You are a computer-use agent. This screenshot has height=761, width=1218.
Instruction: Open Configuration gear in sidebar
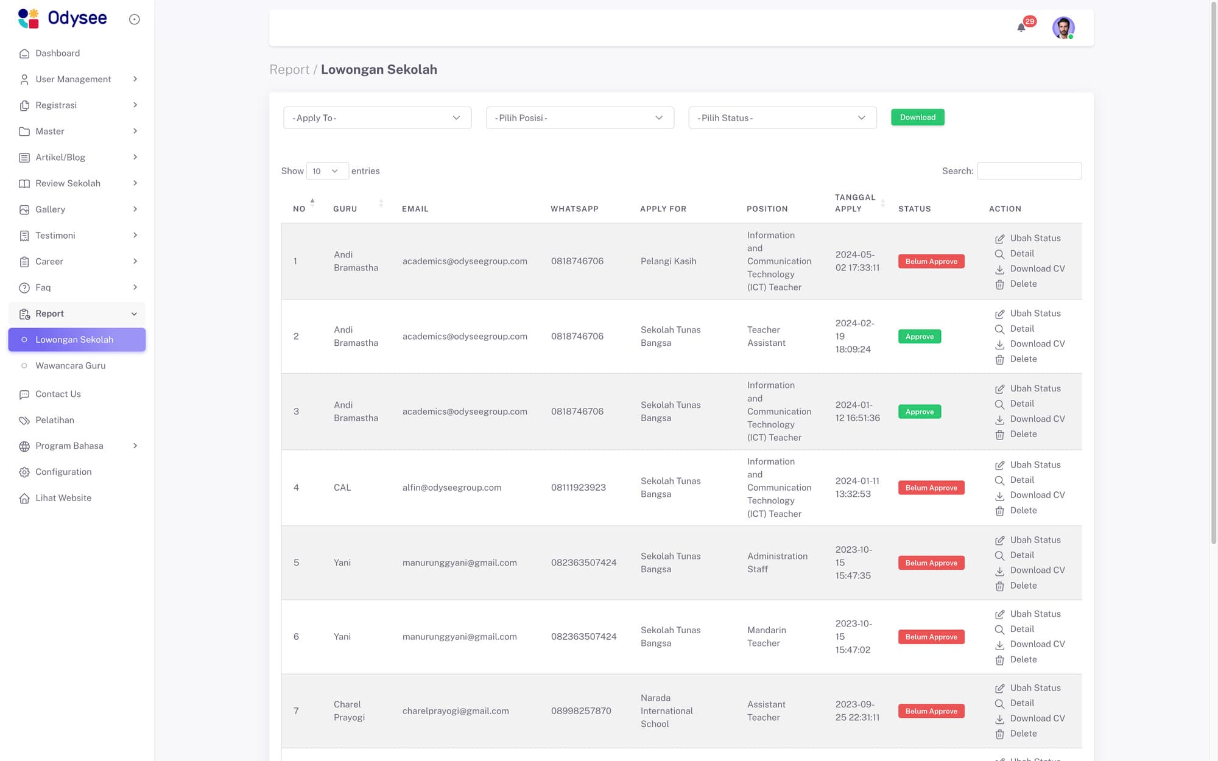pyautogui.click(x=24, y=472)
